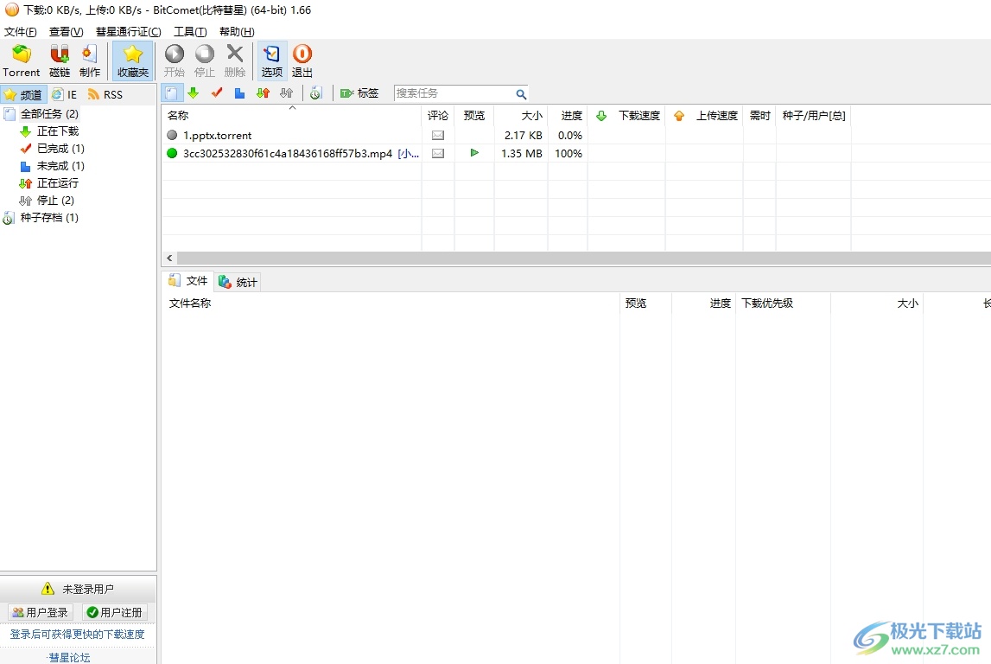Click the 停止 stop button in main toolbar
Viewport: 991px width, 664px height.
(205, 61)
